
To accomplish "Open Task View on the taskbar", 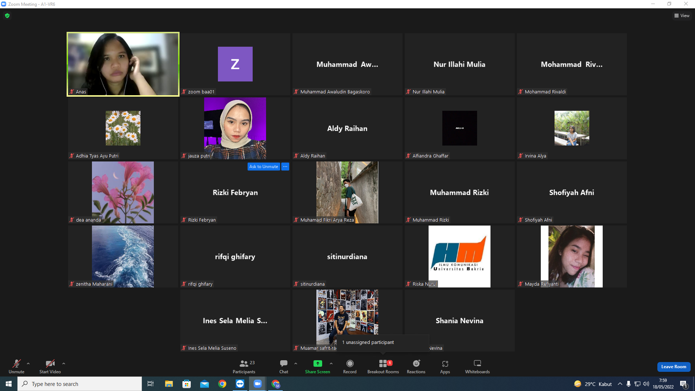I will coord(151,384).
